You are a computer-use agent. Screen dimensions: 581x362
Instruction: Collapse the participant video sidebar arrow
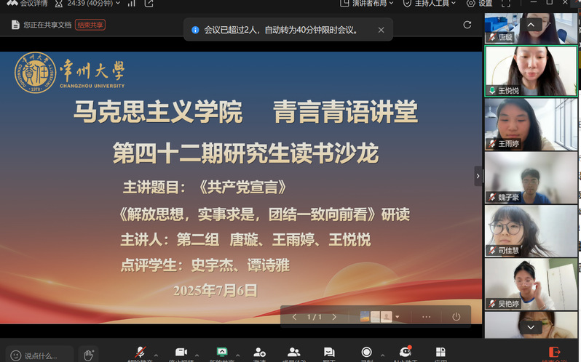pyautogui.click(x=478, y=176)
